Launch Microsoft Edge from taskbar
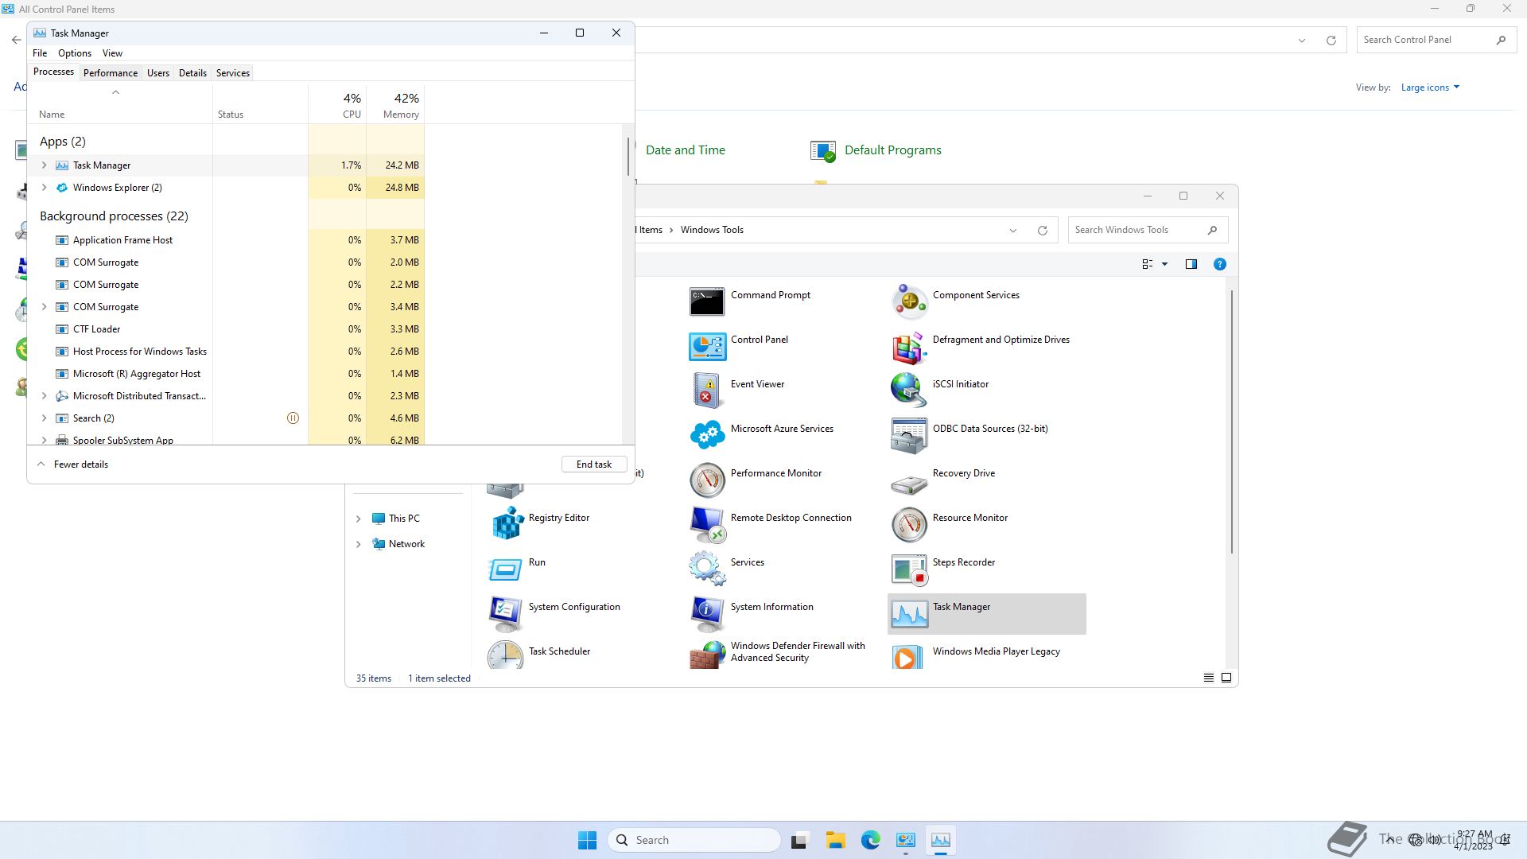Screen dimensions: 1527x859 [870, 840]
